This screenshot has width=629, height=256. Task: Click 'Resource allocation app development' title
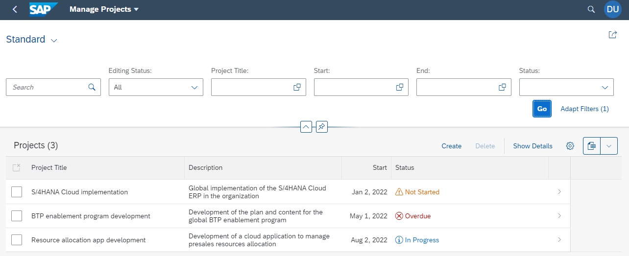pos(89,240)
